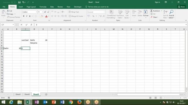
Task: Open Windows Start menu
Action: click(x=3, y=102)
